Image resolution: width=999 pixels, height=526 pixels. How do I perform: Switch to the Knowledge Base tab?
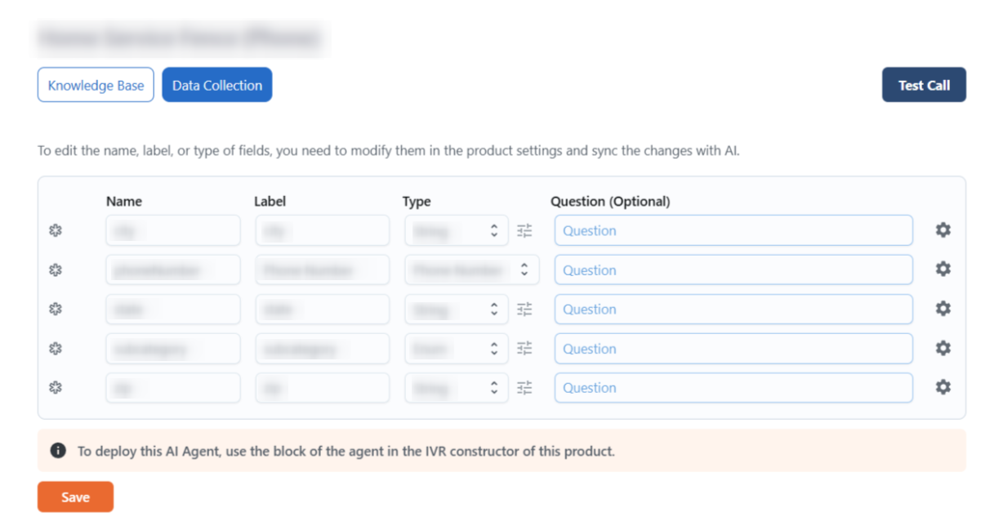[96, 85]
